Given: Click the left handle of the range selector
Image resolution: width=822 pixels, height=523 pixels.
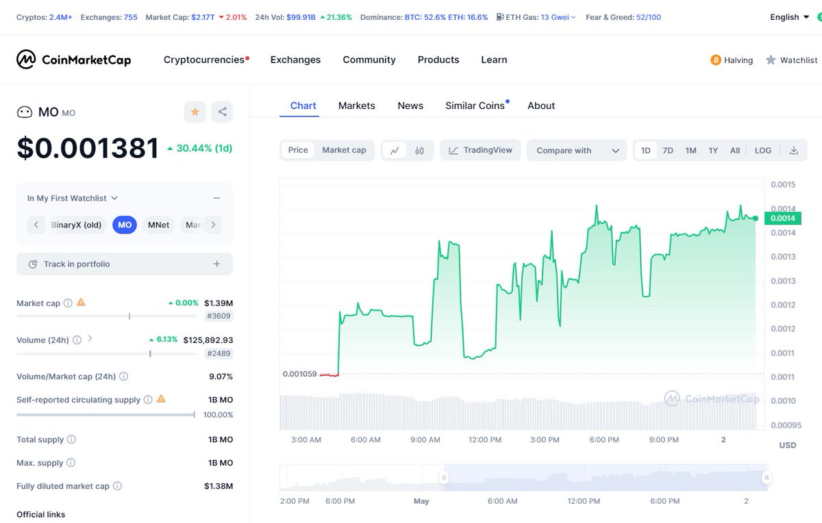Looking at the screenshot, I should click(445, 478).
